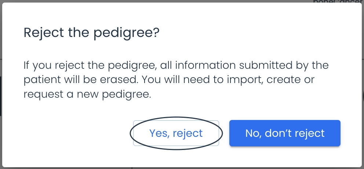Erase patient submission via "Yes, reject"
Screen dimensions: 364x169
[x=176, y=133]
